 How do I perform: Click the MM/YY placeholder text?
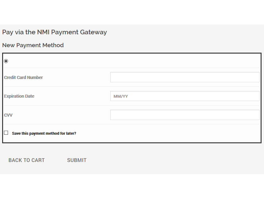(121, 96)
